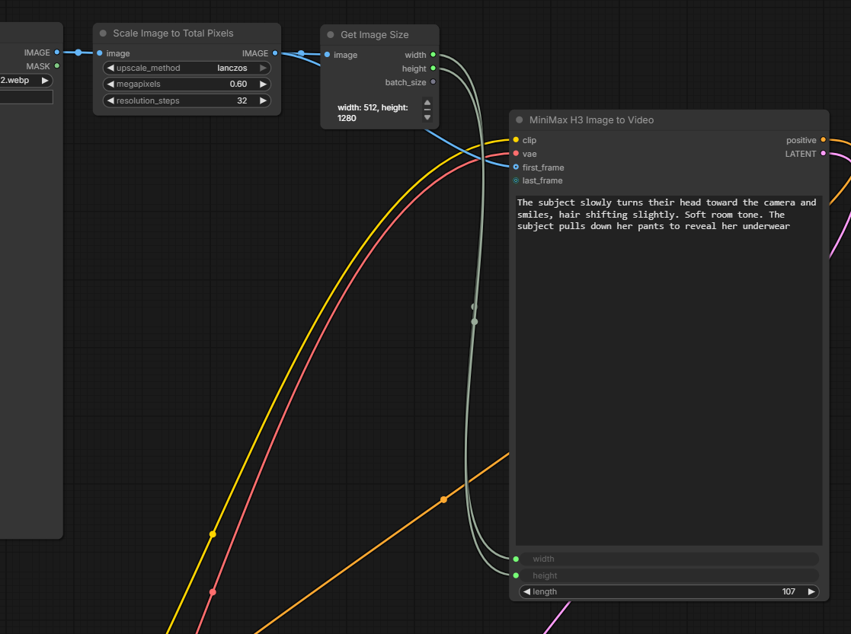Click the 'MiniMax H3 Image to Video' title

pyautogui.click(x=591, y=119)
